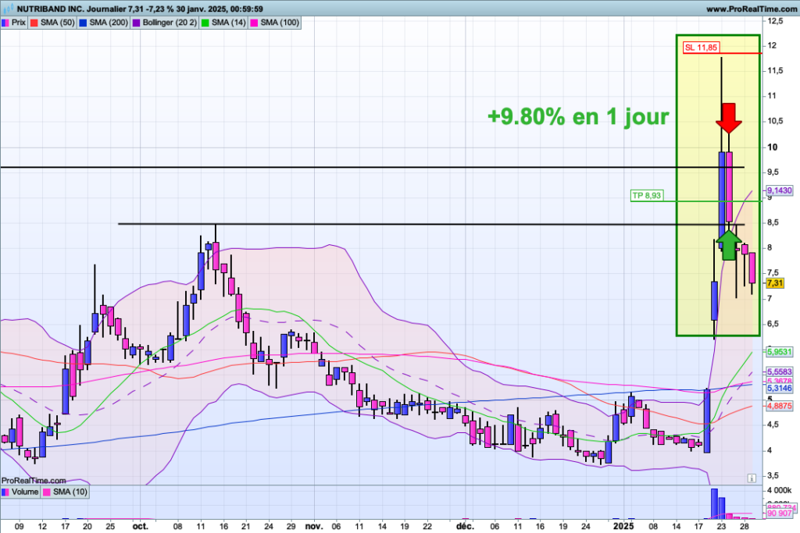Viewport: 800px width, 533px height.
Task: Click the 6,5 price axis value
Action: pyautogui.click(x=773, y=324)
